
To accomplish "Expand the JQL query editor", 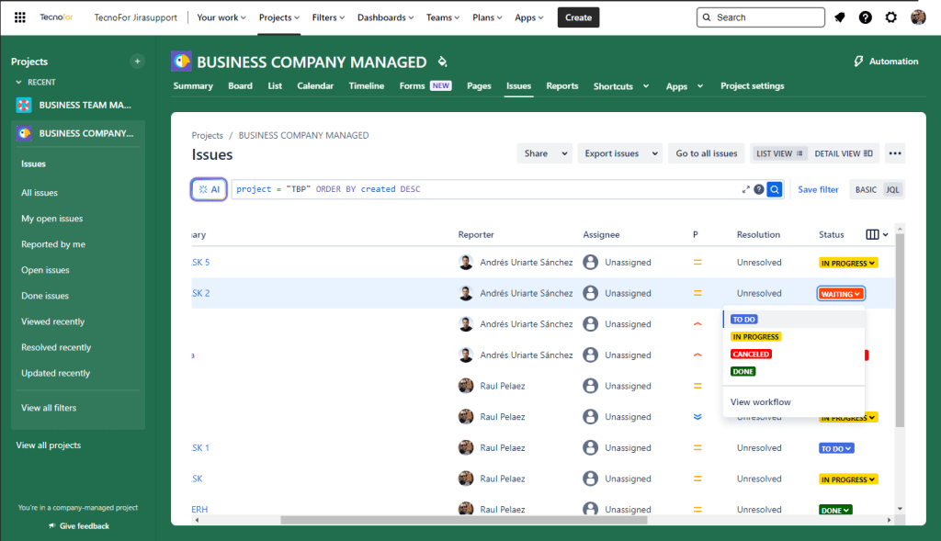I will tap(746, 189).
